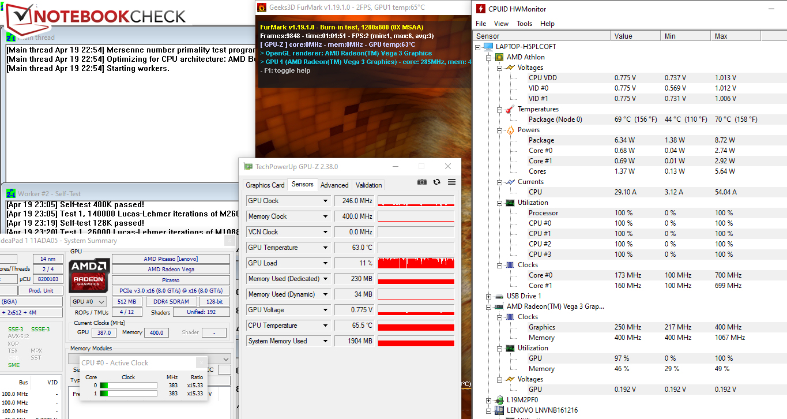Click the Core 1 clock progress bar

coord(128,394)
